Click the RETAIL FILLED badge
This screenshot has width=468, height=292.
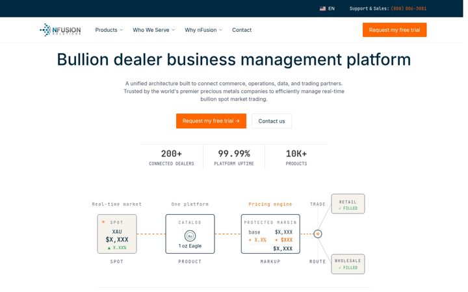pos(348,204)
